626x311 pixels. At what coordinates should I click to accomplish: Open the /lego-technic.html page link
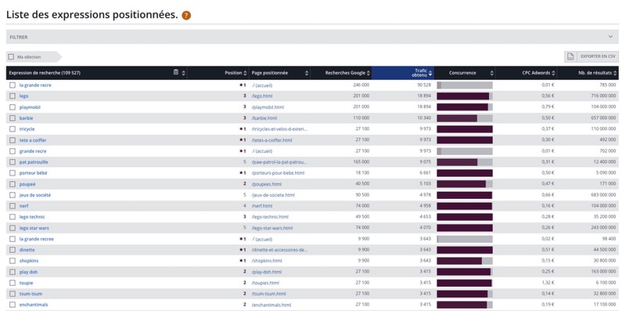(270, 217)
